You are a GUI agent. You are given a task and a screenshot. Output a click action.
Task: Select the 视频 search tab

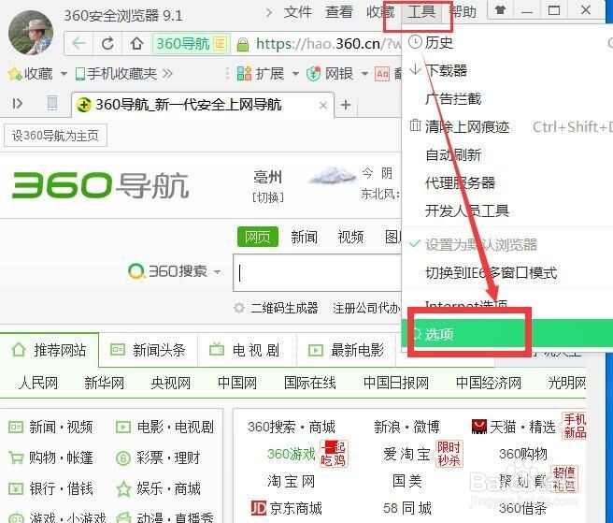click(350, 237)
